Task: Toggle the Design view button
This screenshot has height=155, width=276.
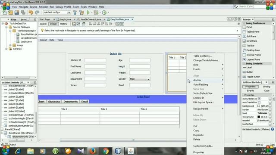Action: [53, 24]
